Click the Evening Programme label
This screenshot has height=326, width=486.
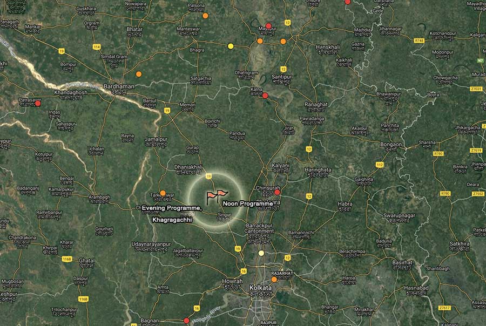[x=172, y=208]
